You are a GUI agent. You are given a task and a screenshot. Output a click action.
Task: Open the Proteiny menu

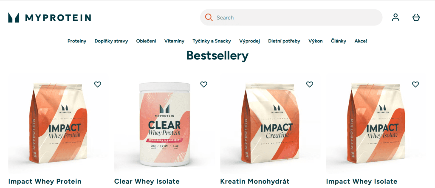coord(77,41)
